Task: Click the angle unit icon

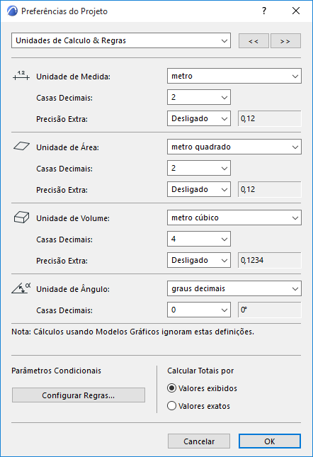Action: tap(21, 288)
